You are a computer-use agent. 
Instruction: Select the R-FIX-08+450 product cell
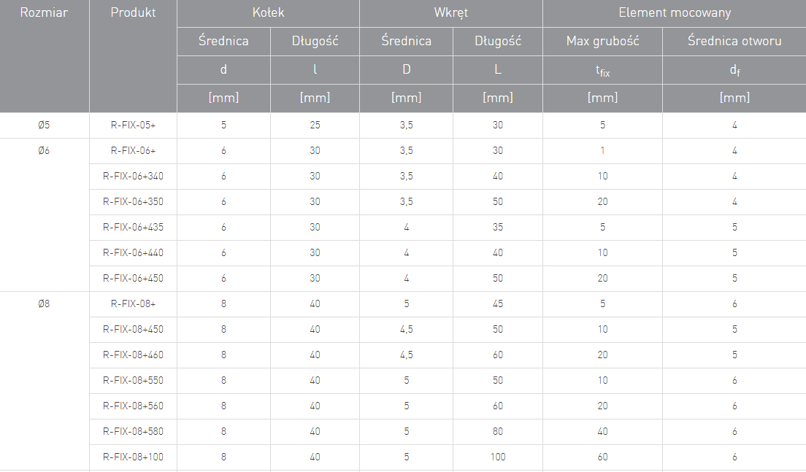tap(133, 330)
